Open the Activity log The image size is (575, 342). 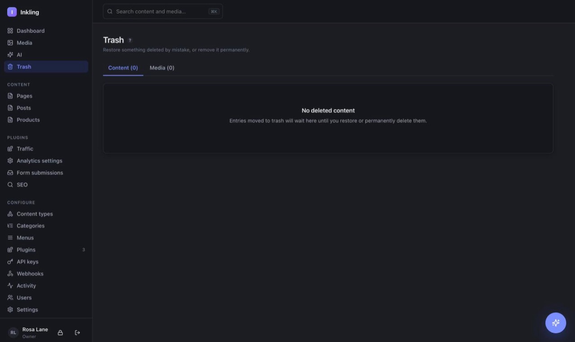pos(46,285)
